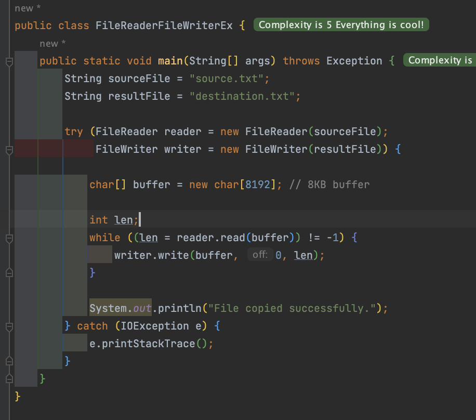Screen dimensions: 476x420
Task: Click 'Exception' after the throws keyword
Action: pos(354,61)
